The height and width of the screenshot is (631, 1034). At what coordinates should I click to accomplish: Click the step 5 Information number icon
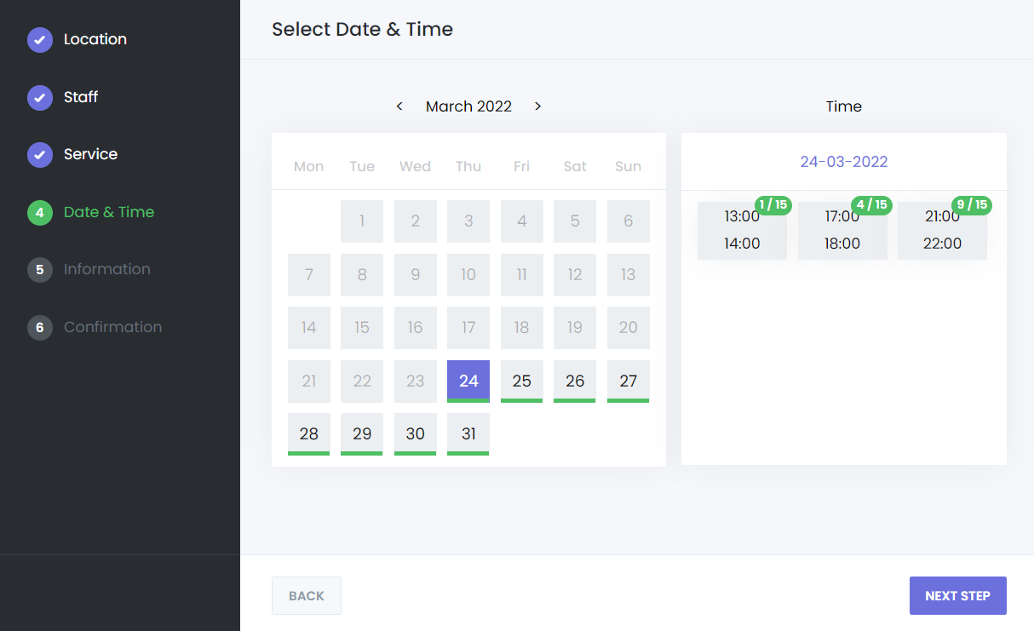[x=40, y=270]
